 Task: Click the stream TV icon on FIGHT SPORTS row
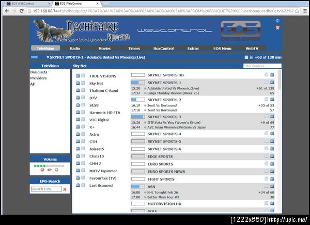(x=272, y=179)
